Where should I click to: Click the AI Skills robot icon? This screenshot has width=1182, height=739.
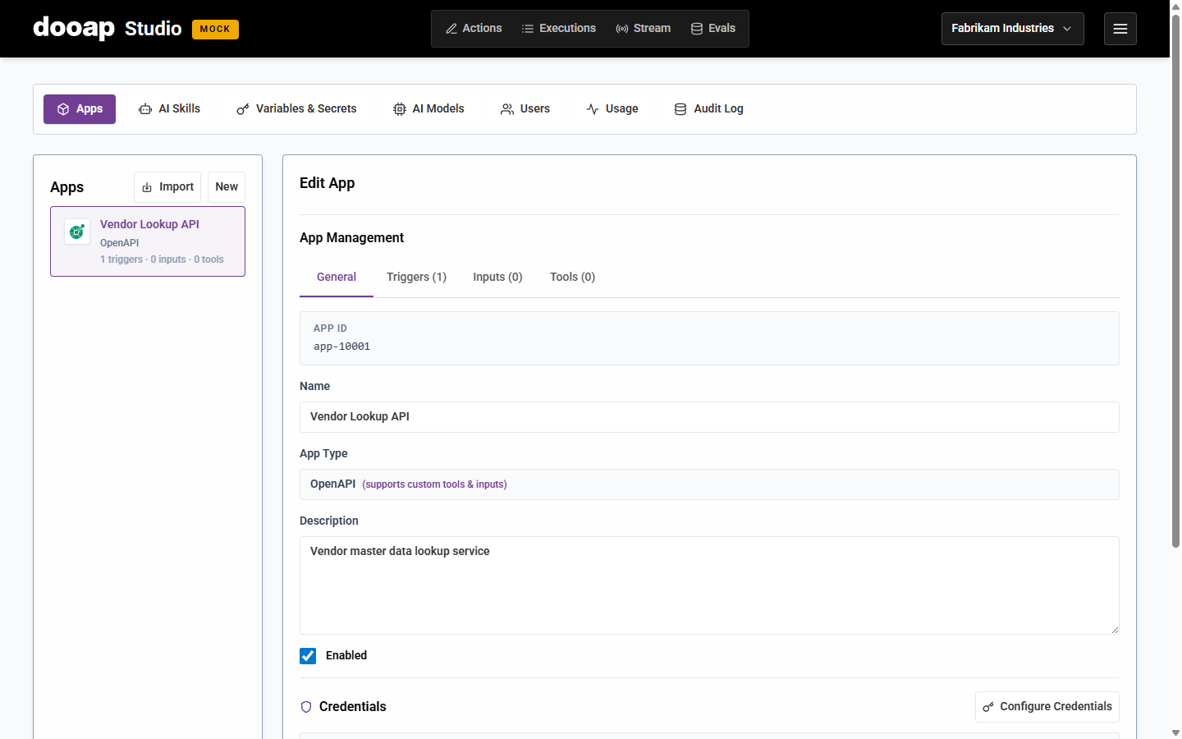145,109
